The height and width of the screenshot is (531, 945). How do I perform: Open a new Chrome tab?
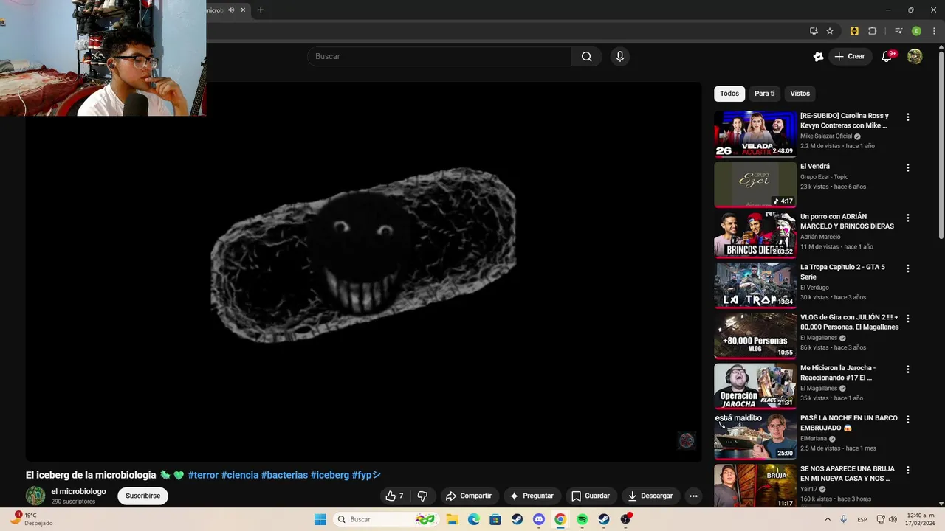pyautogui.click(x=261, y=10)
